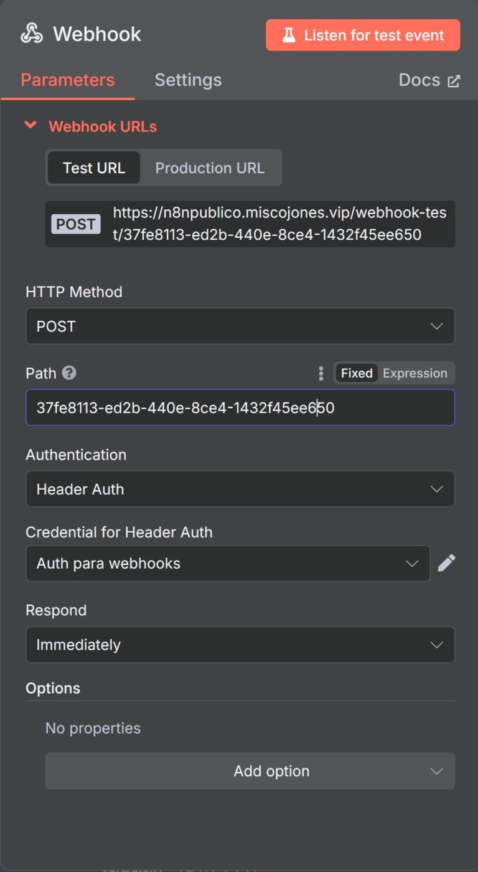Screen dimensions: 478x872
Task: Open the Path parameter options kebab menu
Action: 321,372
